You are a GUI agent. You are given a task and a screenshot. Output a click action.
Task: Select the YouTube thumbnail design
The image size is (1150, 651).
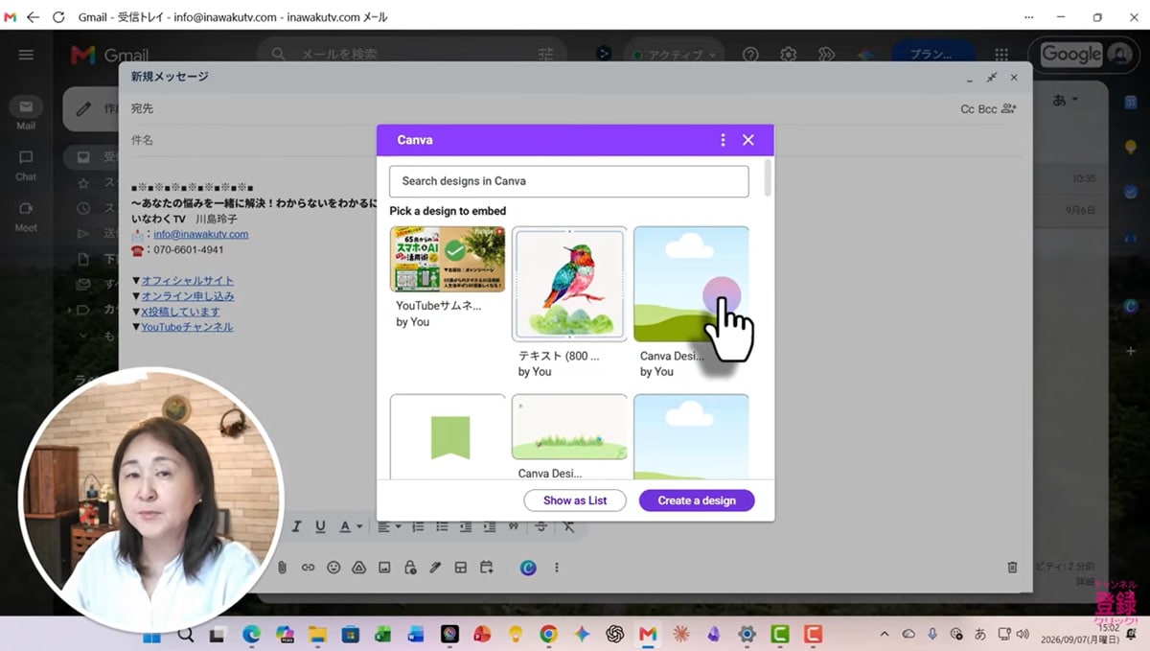[x=448, y=259]
